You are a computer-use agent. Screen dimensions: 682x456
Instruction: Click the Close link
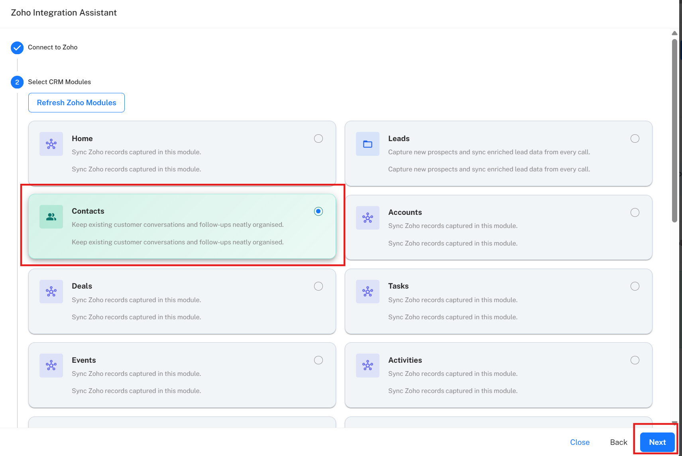(580, 442)
